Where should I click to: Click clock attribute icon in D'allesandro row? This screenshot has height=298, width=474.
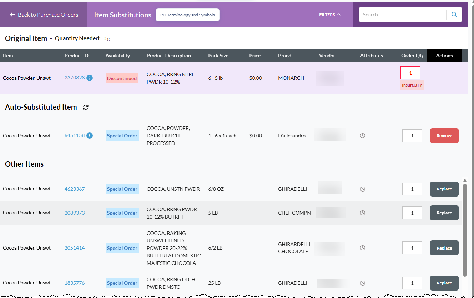[x=363, y=136]
